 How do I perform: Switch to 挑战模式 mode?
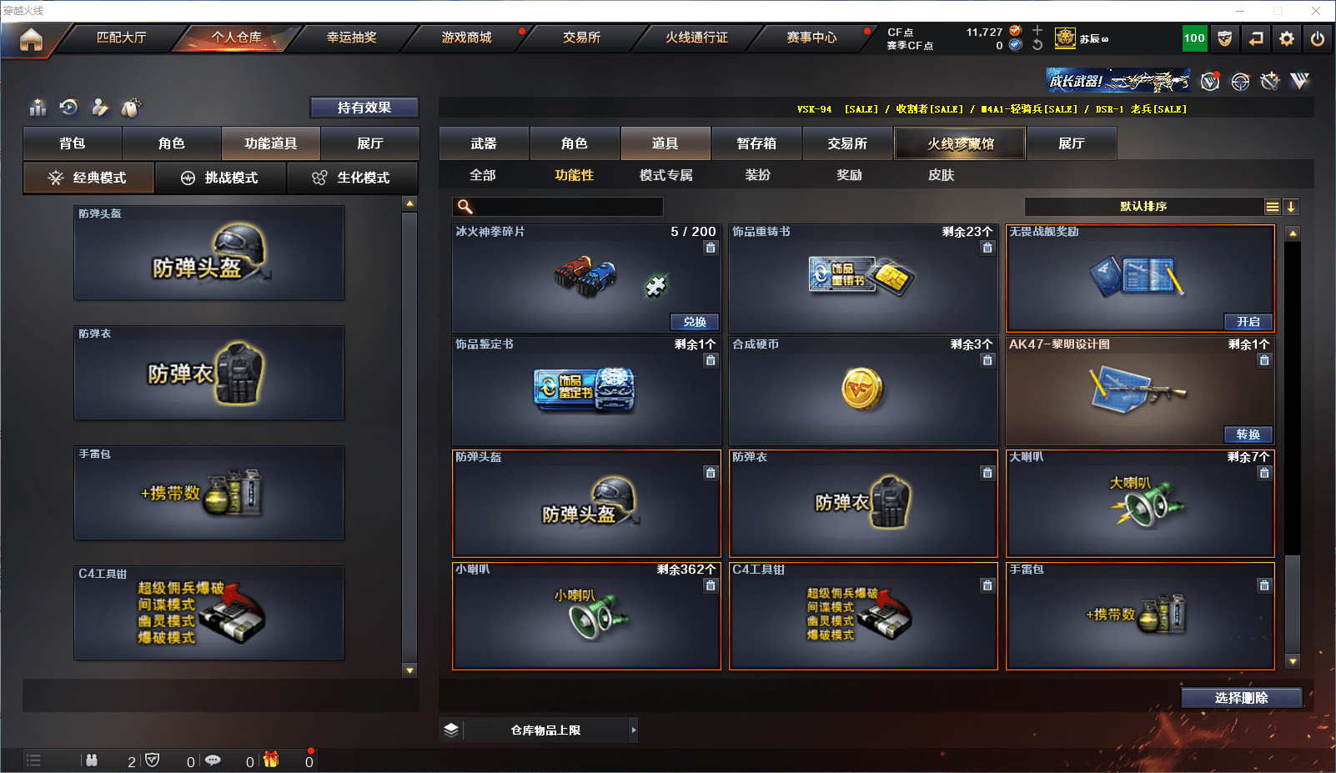click(x=221, y=178)
